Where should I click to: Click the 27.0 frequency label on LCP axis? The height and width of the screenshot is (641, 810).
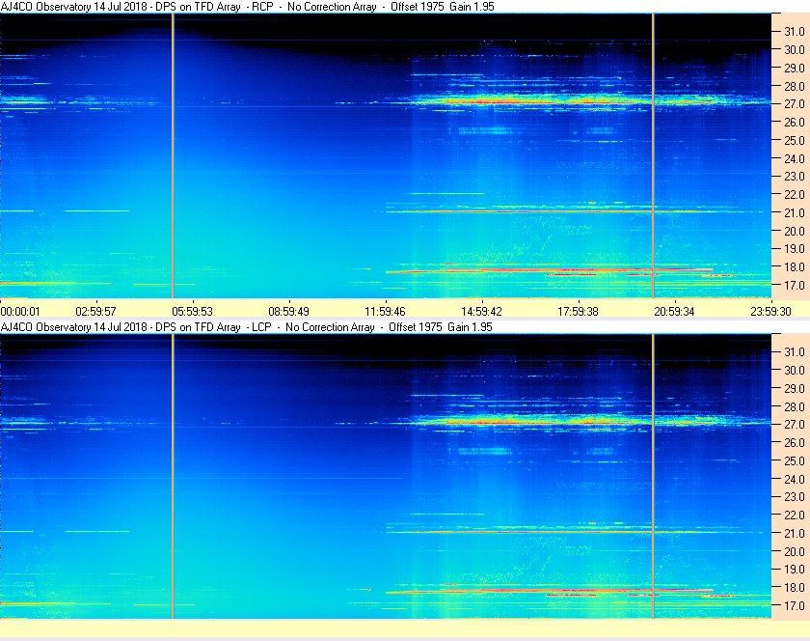(x=794, y=424)
